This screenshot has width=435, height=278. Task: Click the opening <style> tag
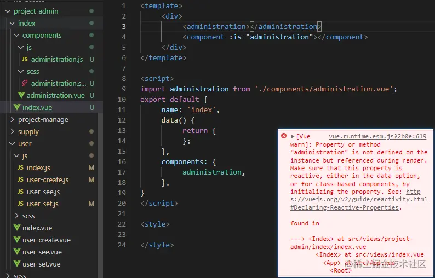(x=155, y=224)
